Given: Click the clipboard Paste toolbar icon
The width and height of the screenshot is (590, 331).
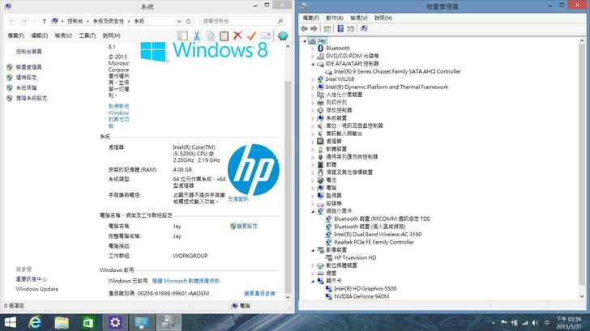Looking at the screenshot, I should tap(224, 36).
